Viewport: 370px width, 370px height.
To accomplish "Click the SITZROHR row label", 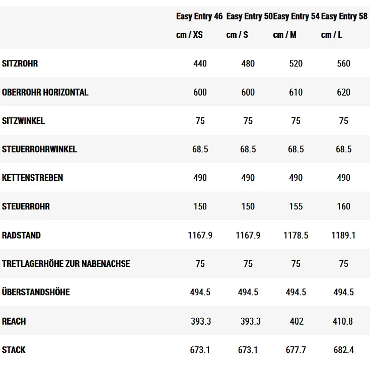I will coord(20,64).
